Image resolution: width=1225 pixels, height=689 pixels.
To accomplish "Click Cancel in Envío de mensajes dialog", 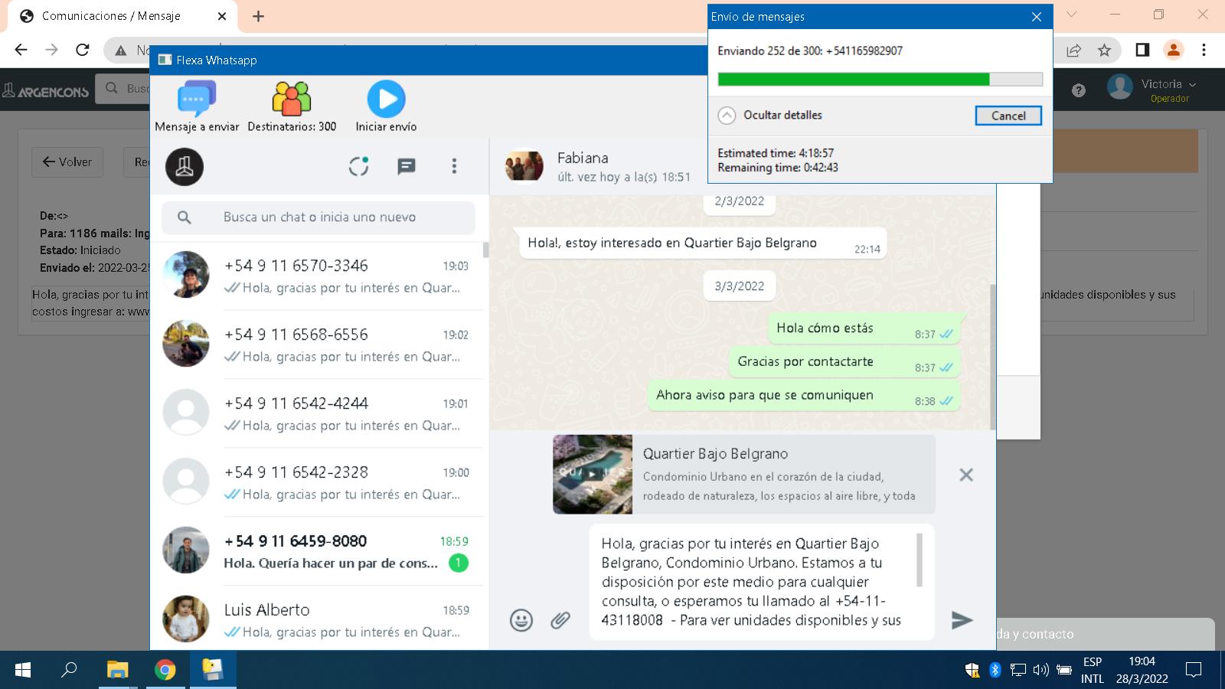I will coord(1008,116).
